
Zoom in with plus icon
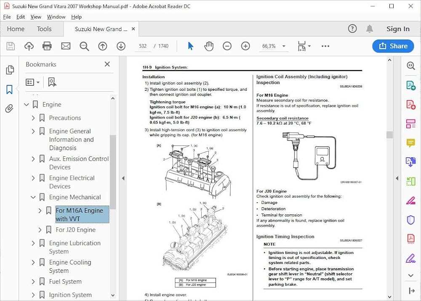click(245, 46)
